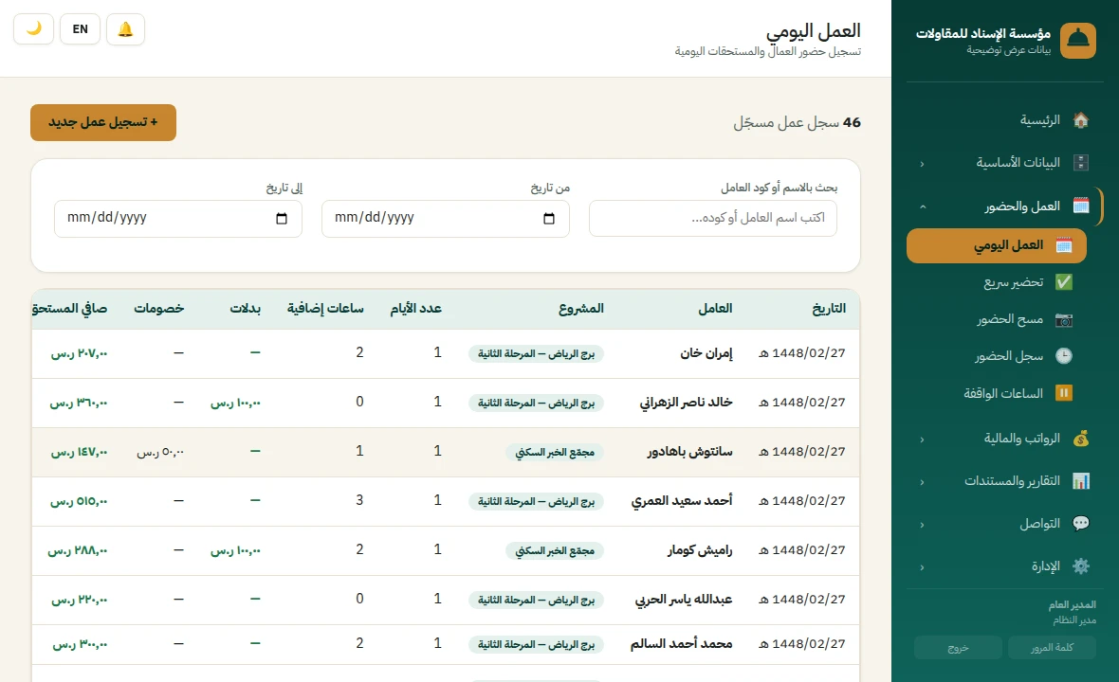The height and width of the screenshot is (682, 1119).
Task: Select the العمل اليومي sidebar item
Action: click(x=997, y=246)
